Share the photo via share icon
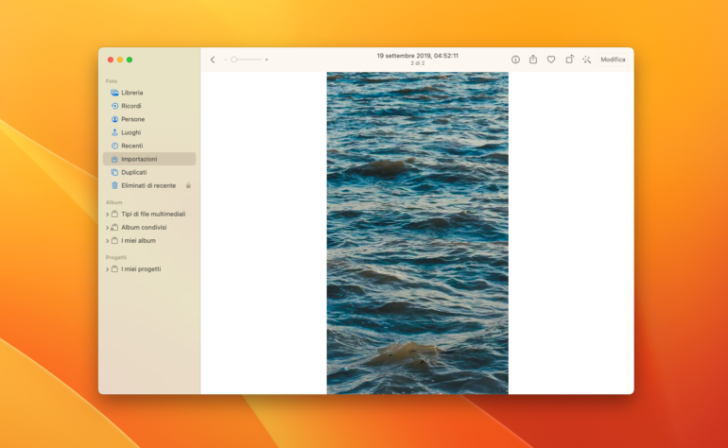Screen dimensions: 728x448 (x=533, y=60)
